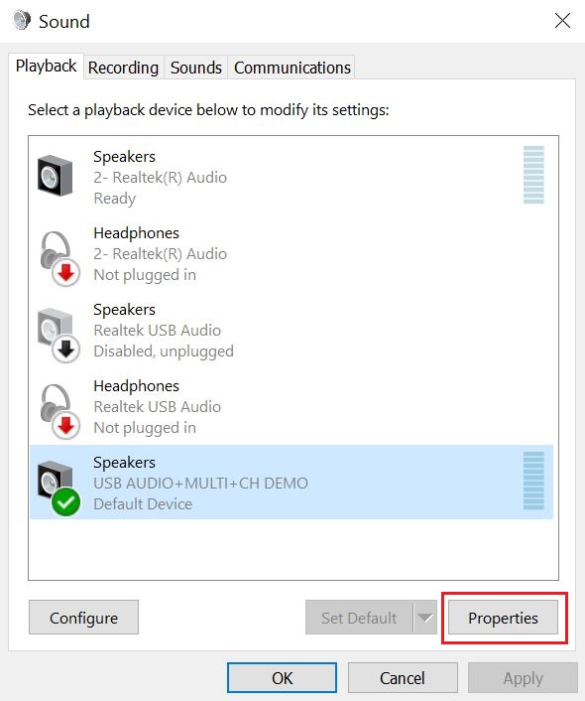Confirm with the OK button
This screenshot has height=701, width=585.
[283, 678]
